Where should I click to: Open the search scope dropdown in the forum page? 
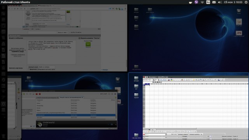point(62,32)
